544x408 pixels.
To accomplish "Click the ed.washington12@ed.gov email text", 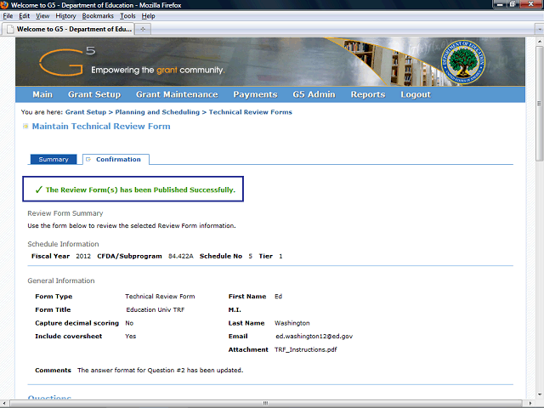I will point(314,336).
